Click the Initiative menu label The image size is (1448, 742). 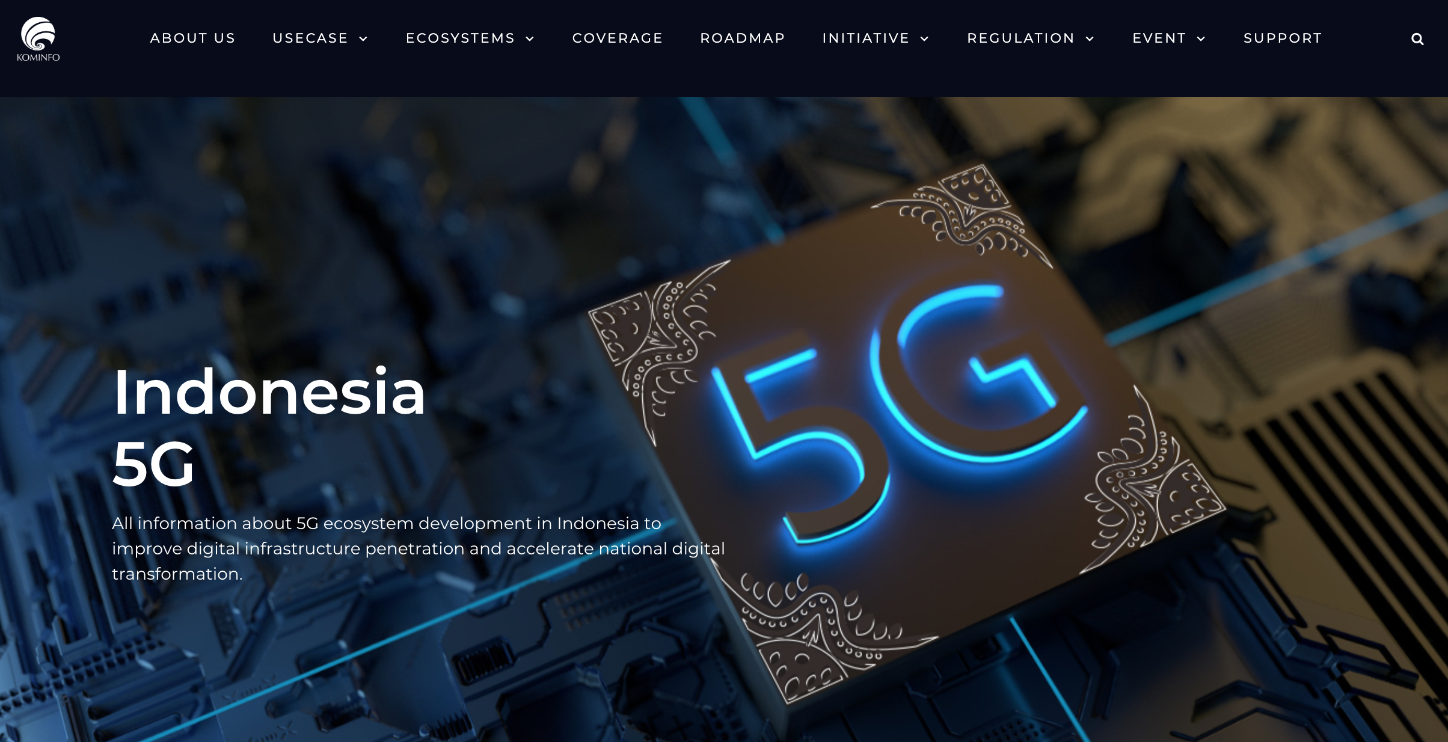[x=866, y=38]
